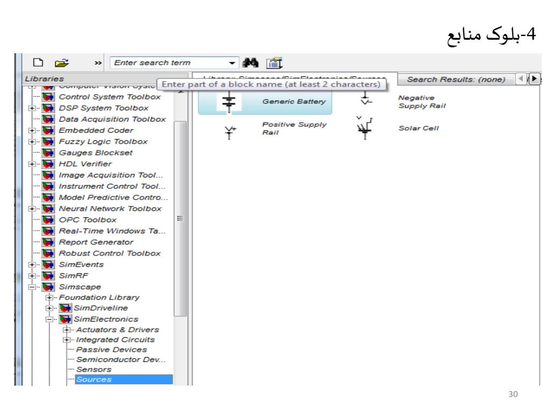Click the Control System Toolbox library icon
Viewport: 551px width, 413px height.
click(x=48, y=97)
